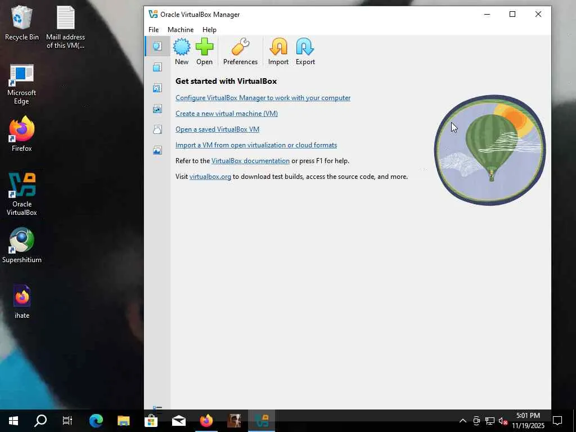Image resolution: width=576 pixels, height=432 pixels.
Task: Click the taskbar Search magnifier
Action: (x=40, y=421)
